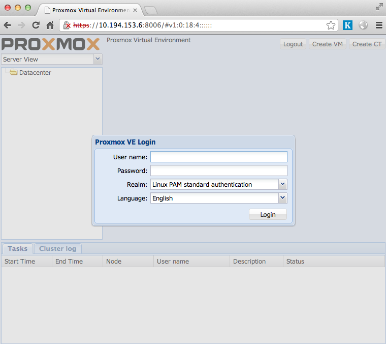Focus the Password field
The height and width of the screenshot is (344, 386).
[x=219, y=170]
